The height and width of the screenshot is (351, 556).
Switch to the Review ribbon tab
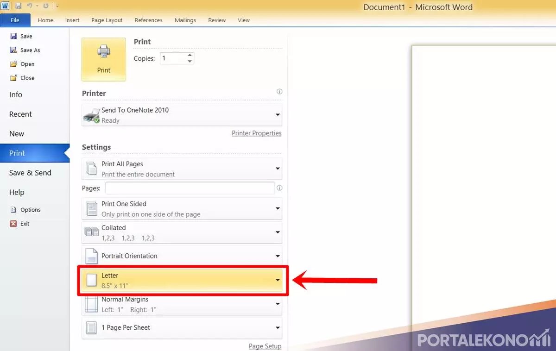(217, 20)
